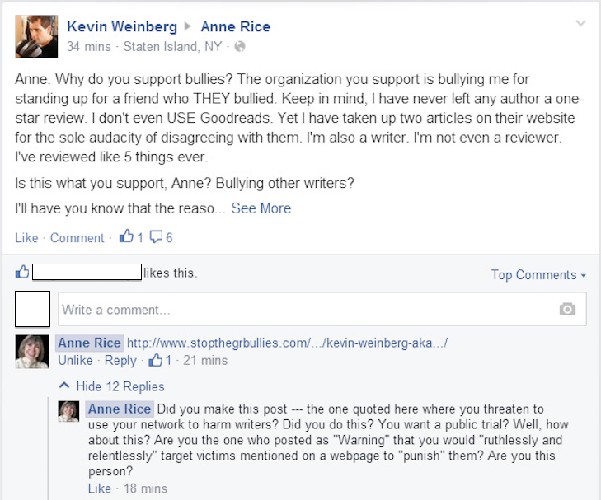Unlike Anne Rice's link comment
Viewport: 601px width, 500px height.
point(75,360)
